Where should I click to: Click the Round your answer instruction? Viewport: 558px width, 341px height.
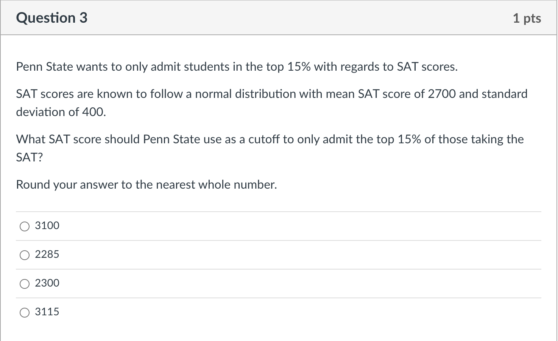click(x=147, y=185)
